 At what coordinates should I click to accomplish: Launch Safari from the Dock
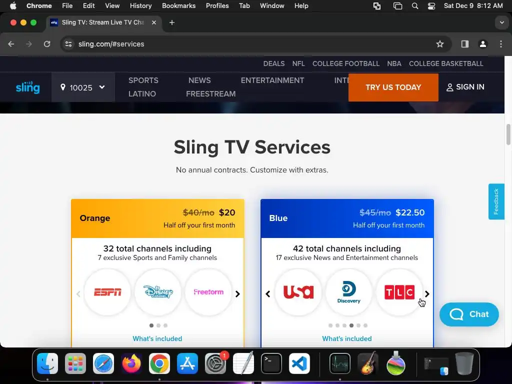point(103,363)
